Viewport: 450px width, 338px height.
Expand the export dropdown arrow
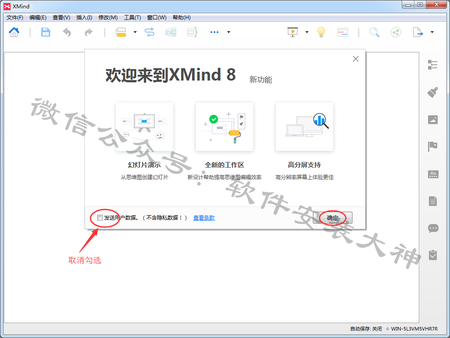pos(432,32)
